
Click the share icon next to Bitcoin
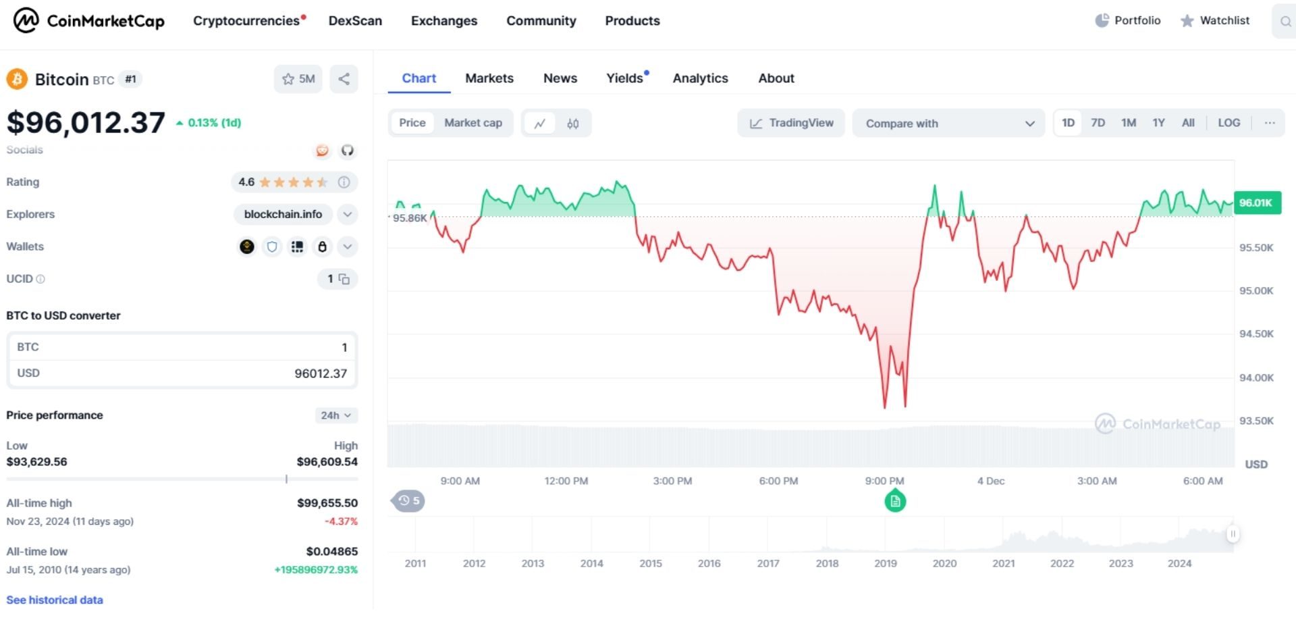[344, 79]
